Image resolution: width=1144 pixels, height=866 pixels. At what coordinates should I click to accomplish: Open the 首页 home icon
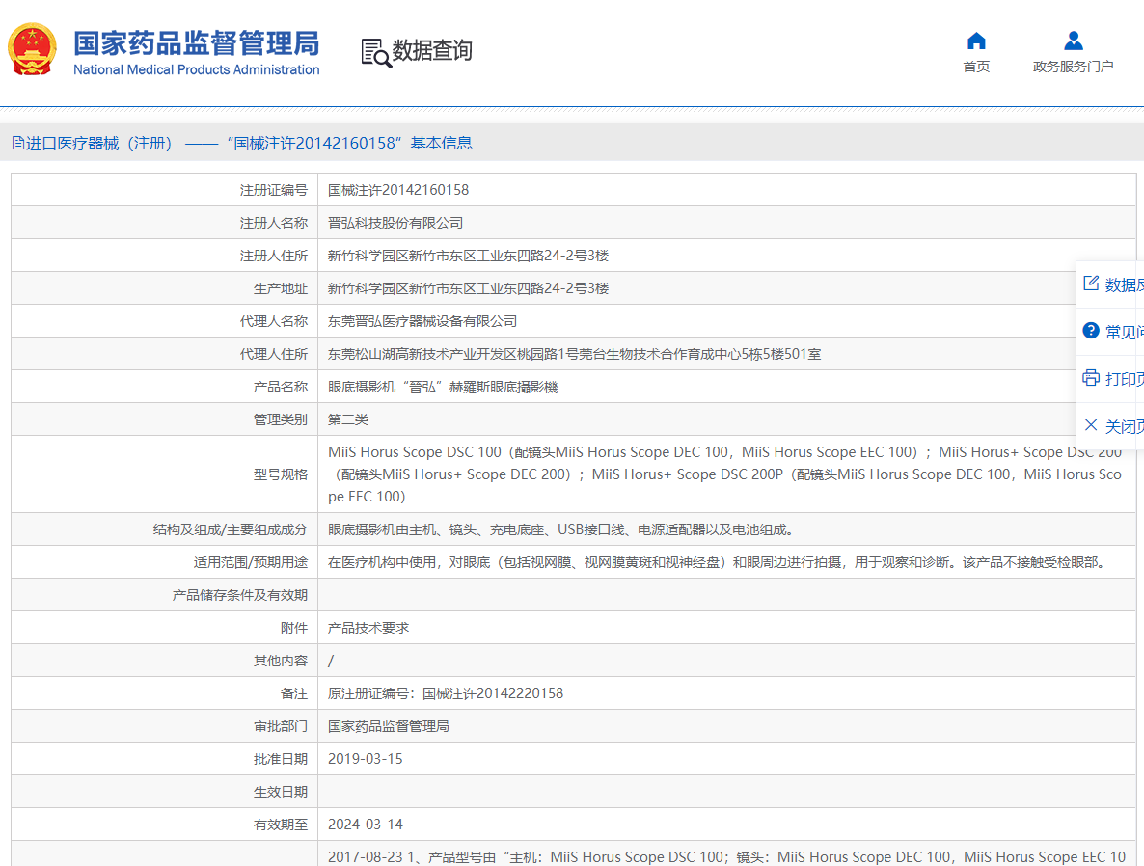click(x=976, y=41)
